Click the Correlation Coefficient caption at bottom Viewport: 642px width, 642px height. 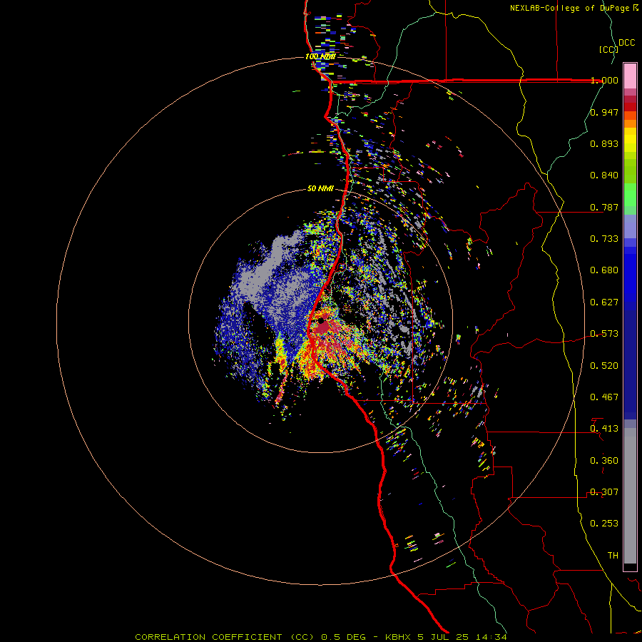(321, 637)
